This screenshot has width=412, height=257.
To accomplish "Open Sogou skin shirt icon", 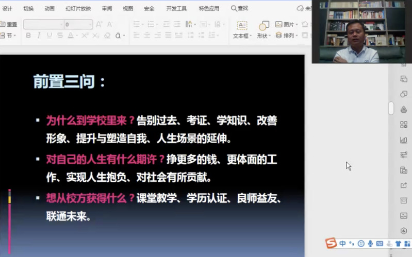I will coord(398,243).
